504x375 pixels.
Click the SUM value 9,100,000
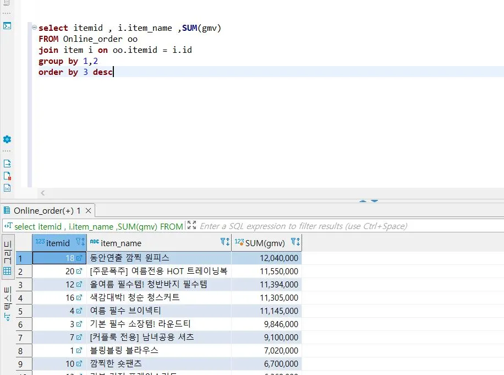(x=266, y=337)
